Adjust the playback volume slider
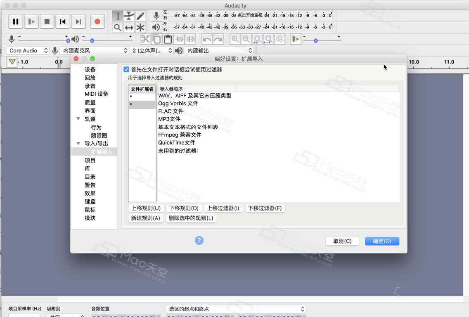Image resolution: width=469 pixels, height=317 pixels. coord(92,40)
